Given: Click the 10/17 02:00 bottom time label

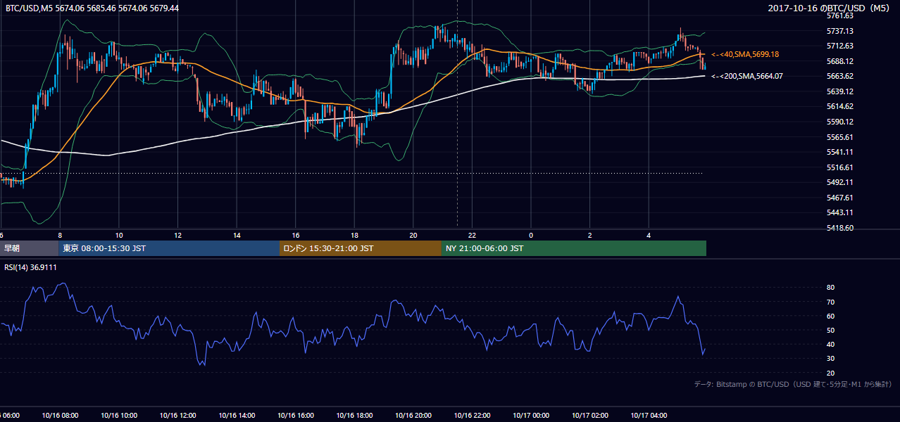Looking at the screenshot, I should point(590,416).
